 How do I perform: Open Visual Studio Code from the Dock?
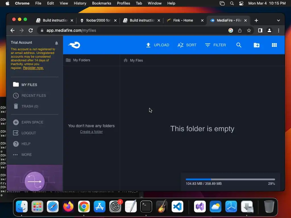[177, 207]
